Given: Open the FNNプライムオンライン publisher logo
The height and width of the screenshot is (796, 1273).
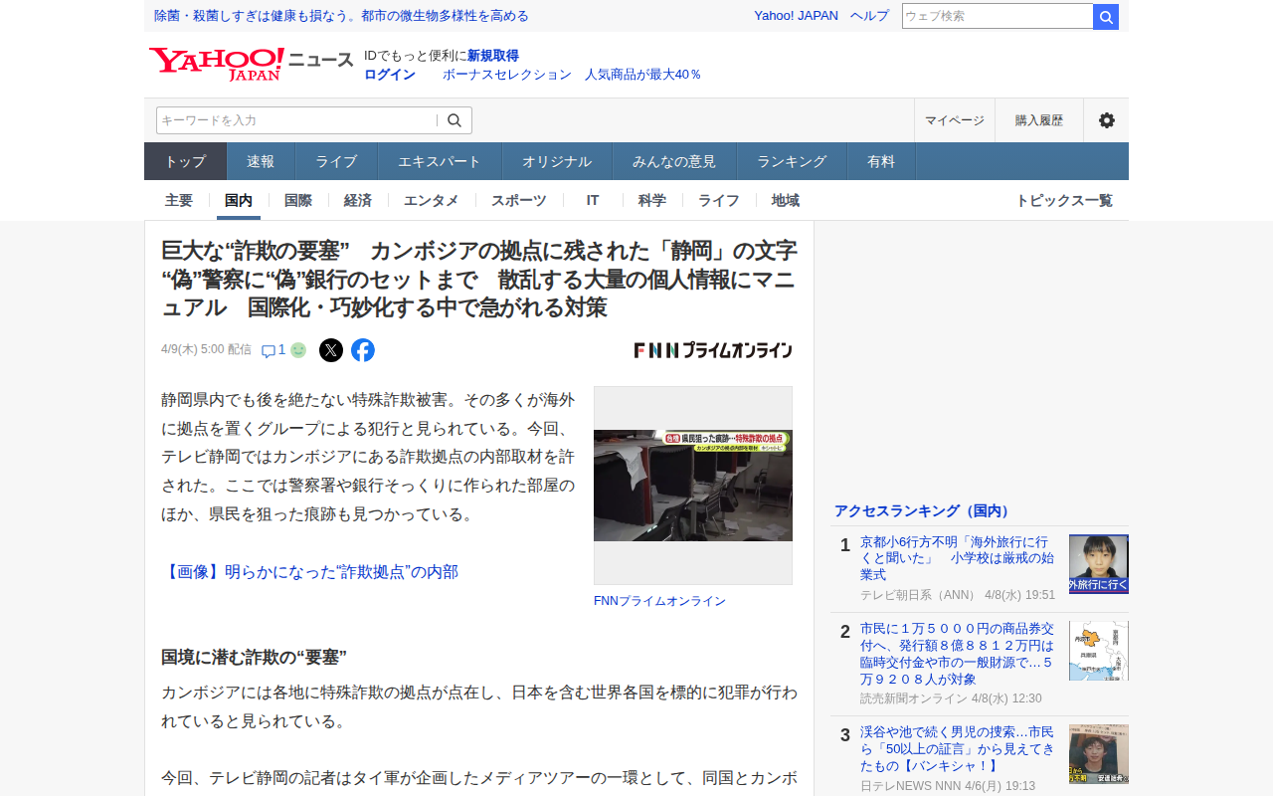Looking at the screenshot, I should [713, 350].
